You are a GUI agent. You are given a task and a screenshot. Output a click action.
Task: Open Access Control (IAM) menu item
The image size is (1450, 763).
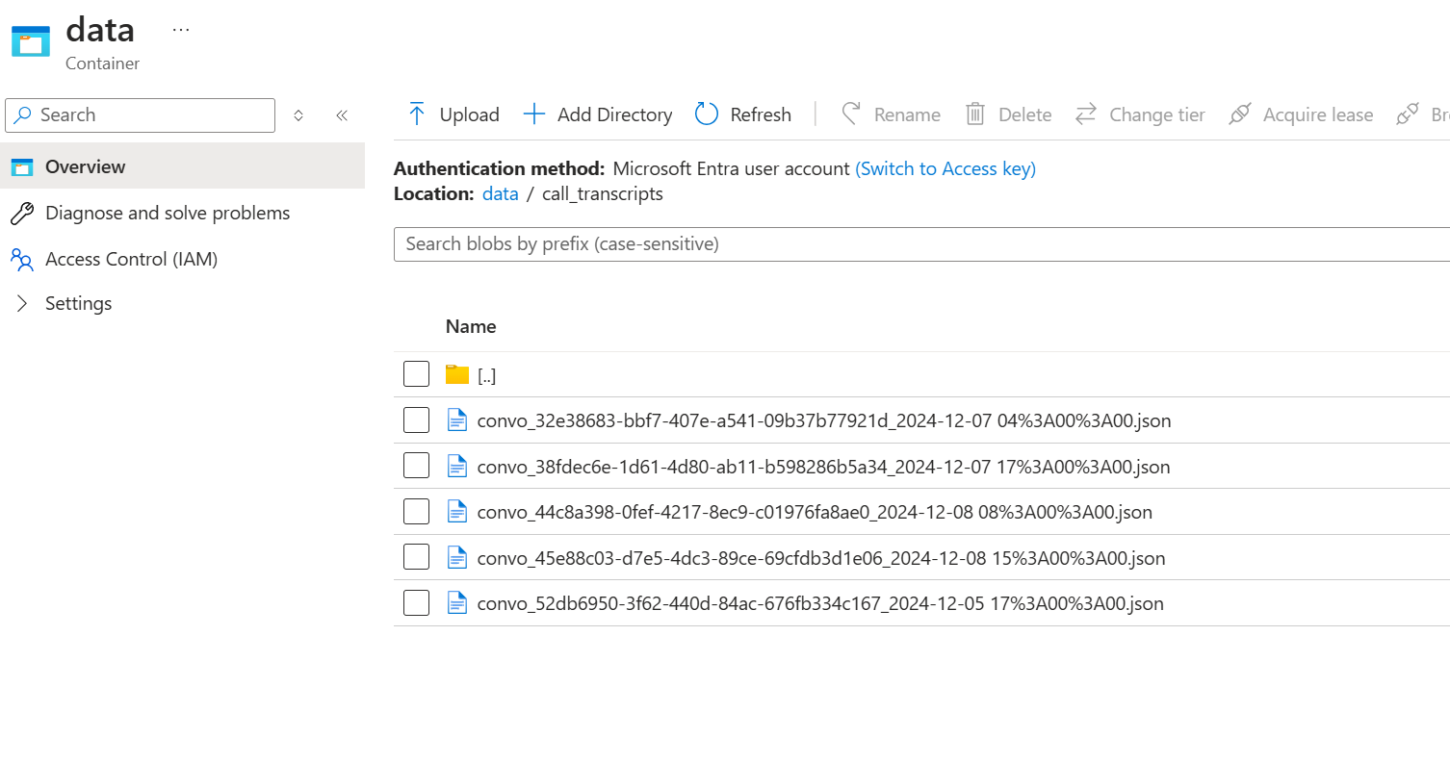click(131, 259)
